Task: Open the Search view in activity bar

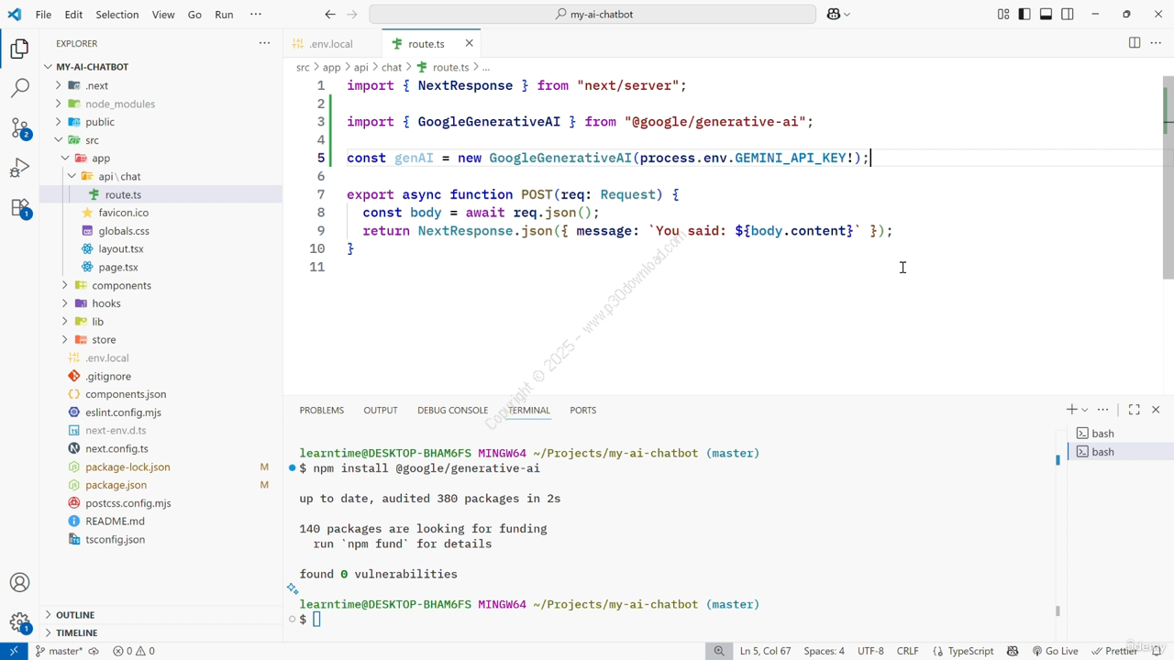Action: [19, 88]
